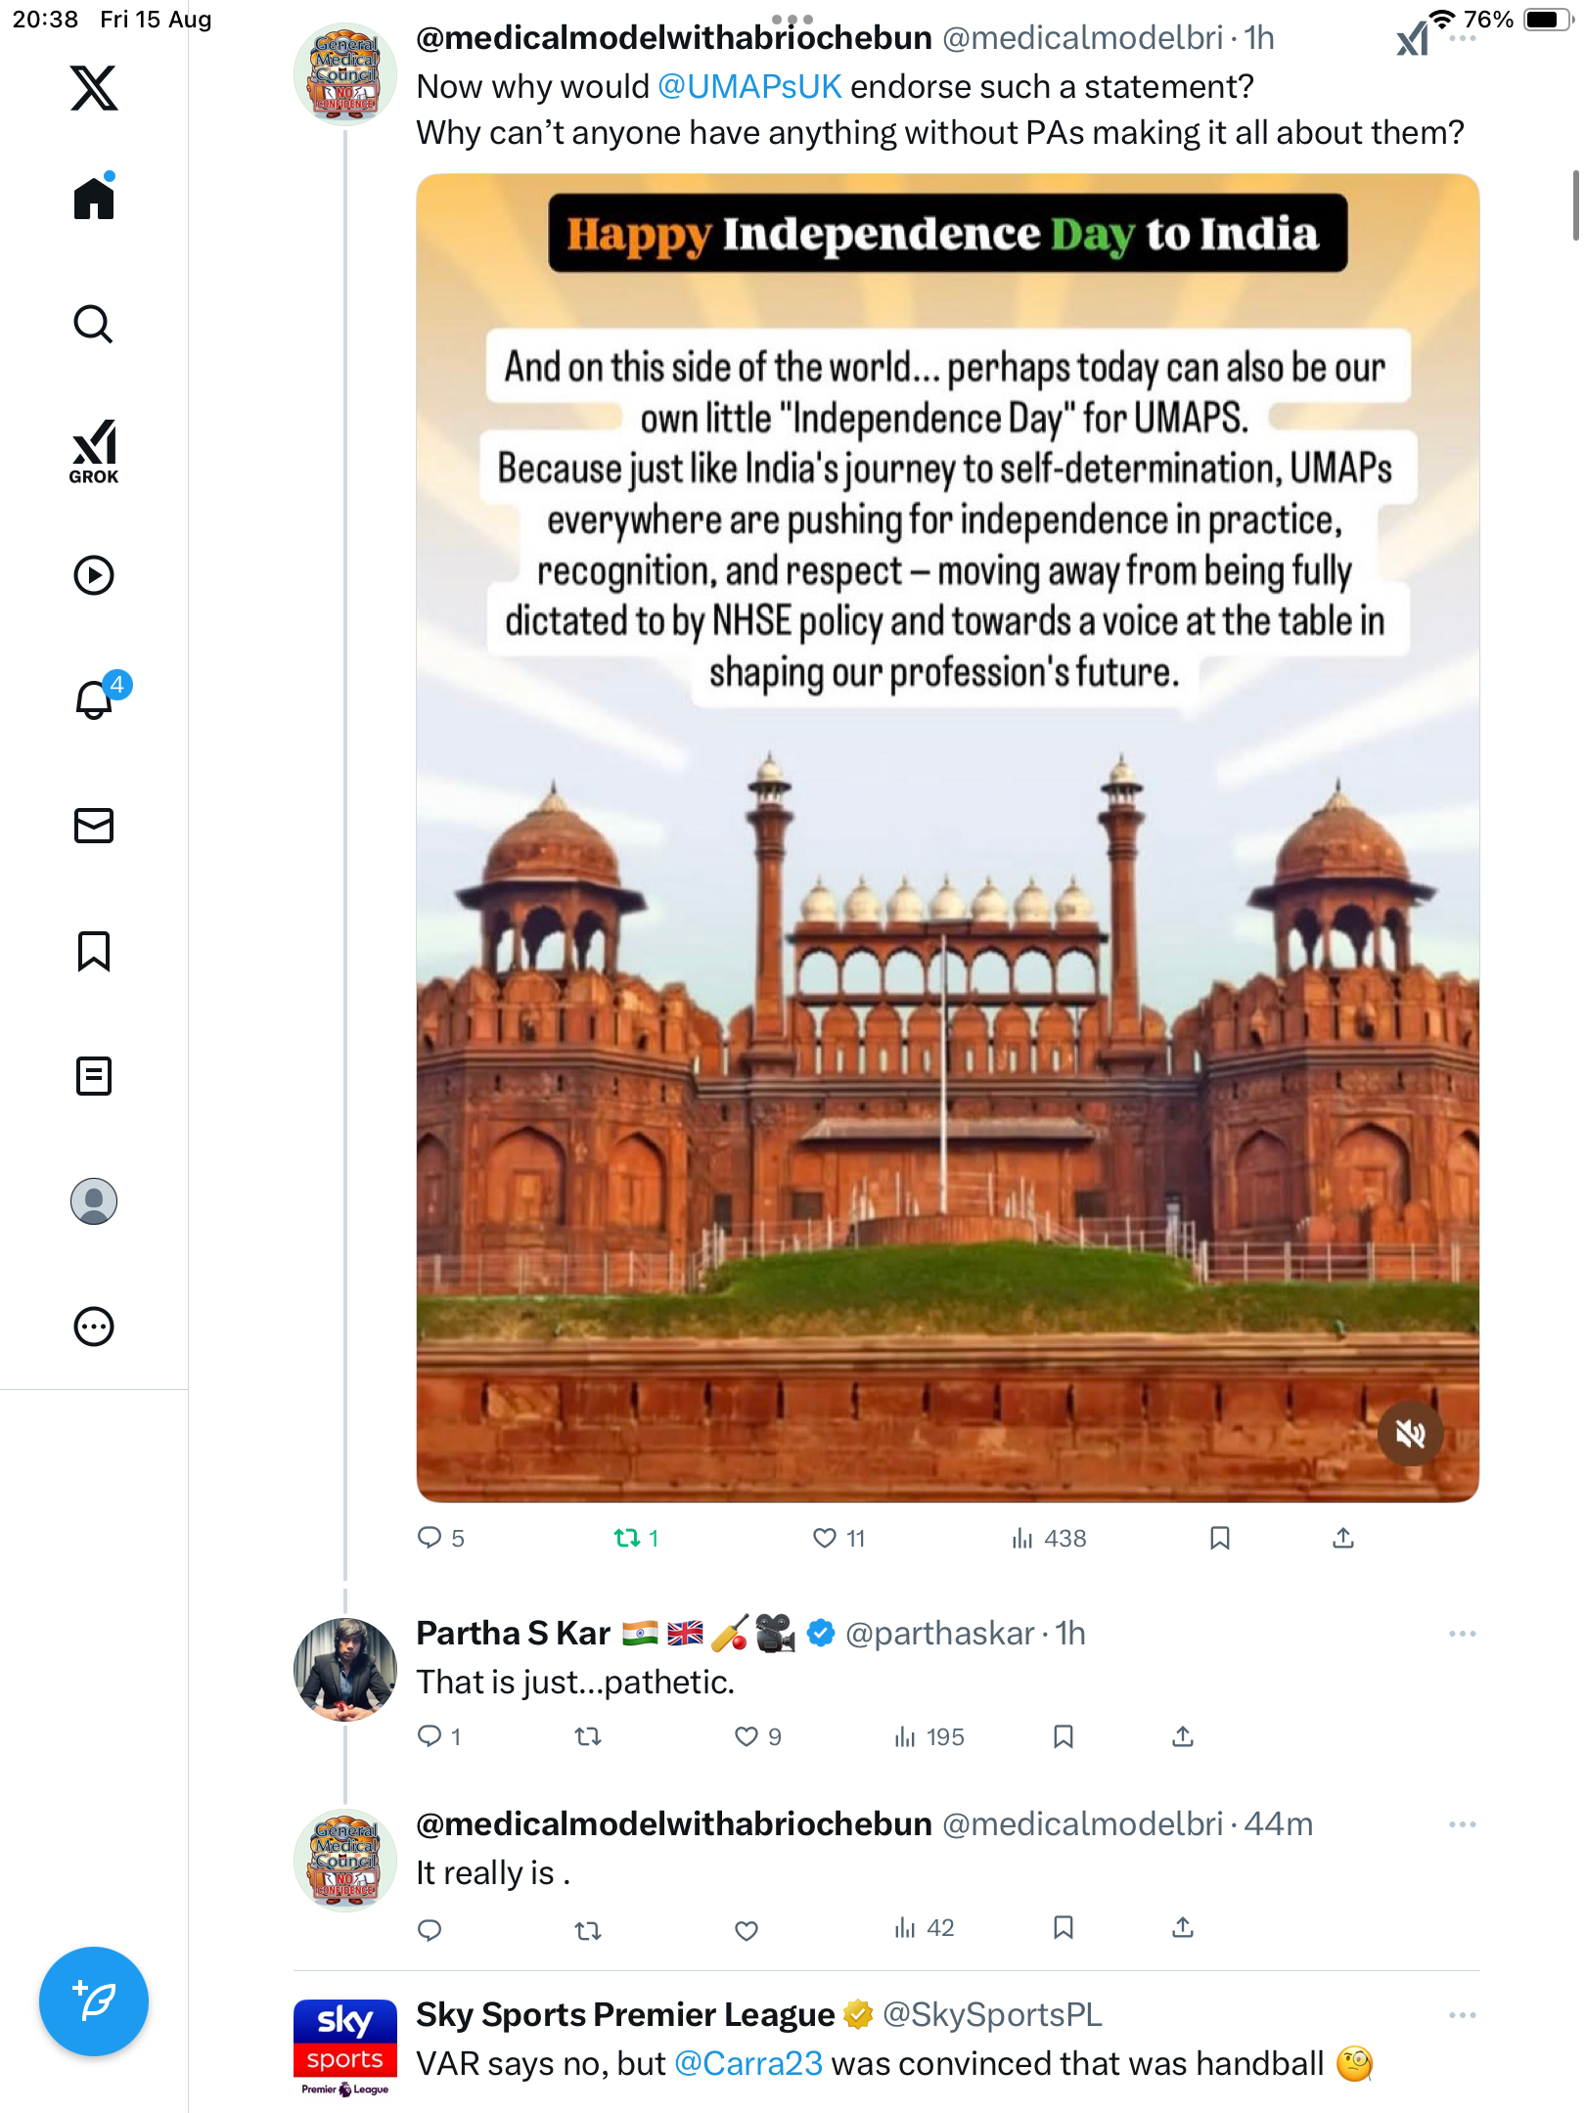Click the video play circle sidebar icon
Image resolution: width=1585 pixels, height=2113 pixels.
coord(94,575)
